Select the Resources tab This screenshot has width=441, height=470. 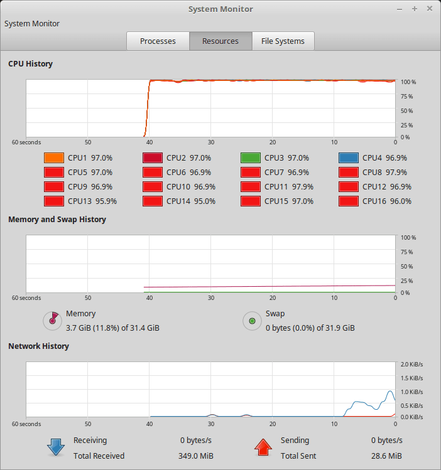(220, 41)
